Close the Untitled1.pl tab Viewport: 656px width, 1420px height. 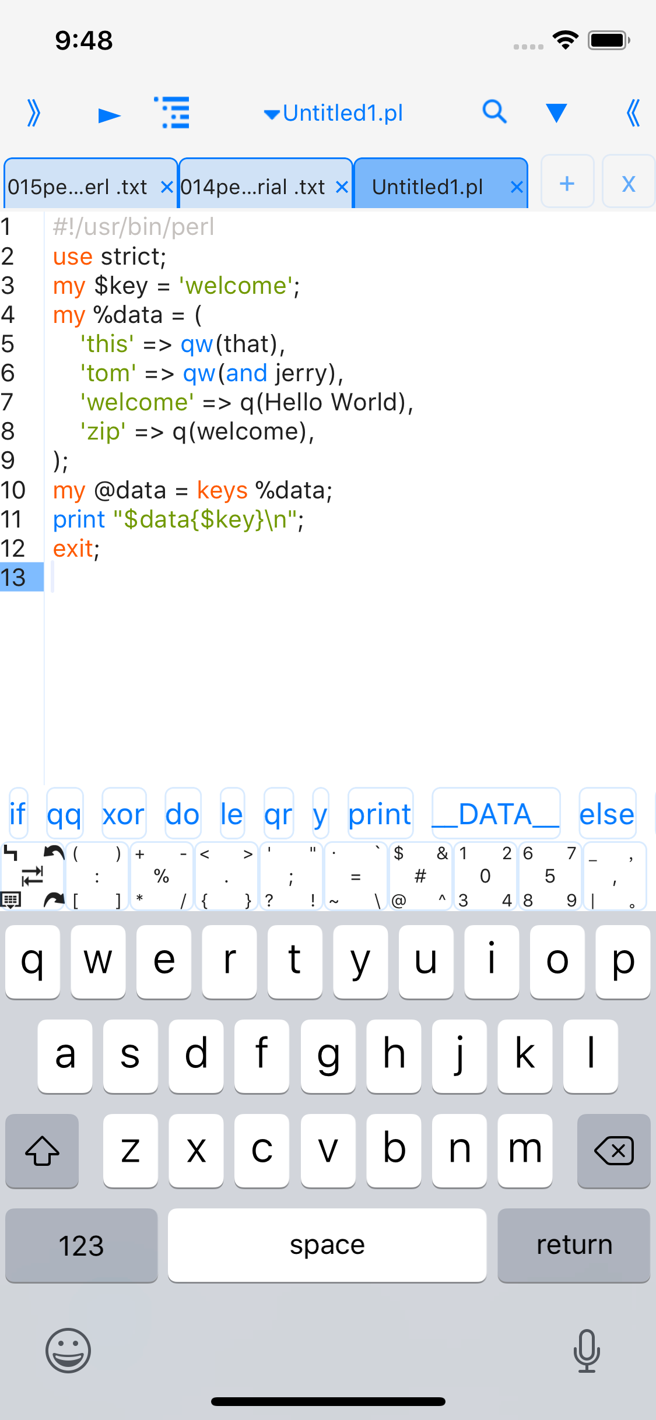click(x=517, y=187)
